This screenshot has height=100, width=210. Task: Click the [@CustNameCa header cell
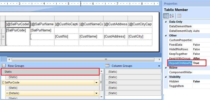click(91, 24)
